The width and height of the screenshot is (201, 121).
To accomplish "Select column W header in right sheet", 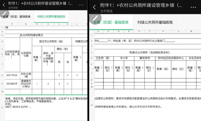I will (191, 31).
